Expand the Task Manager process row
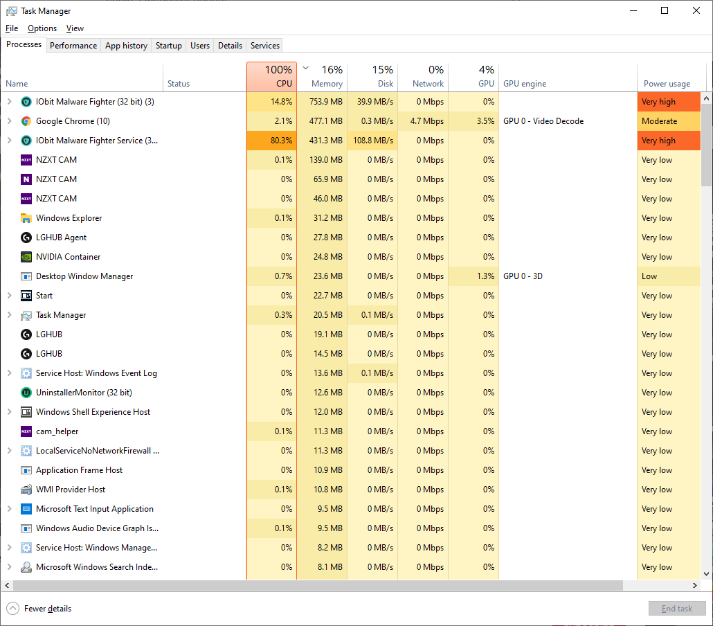The image size is (713, 626). tap(9, 315)
